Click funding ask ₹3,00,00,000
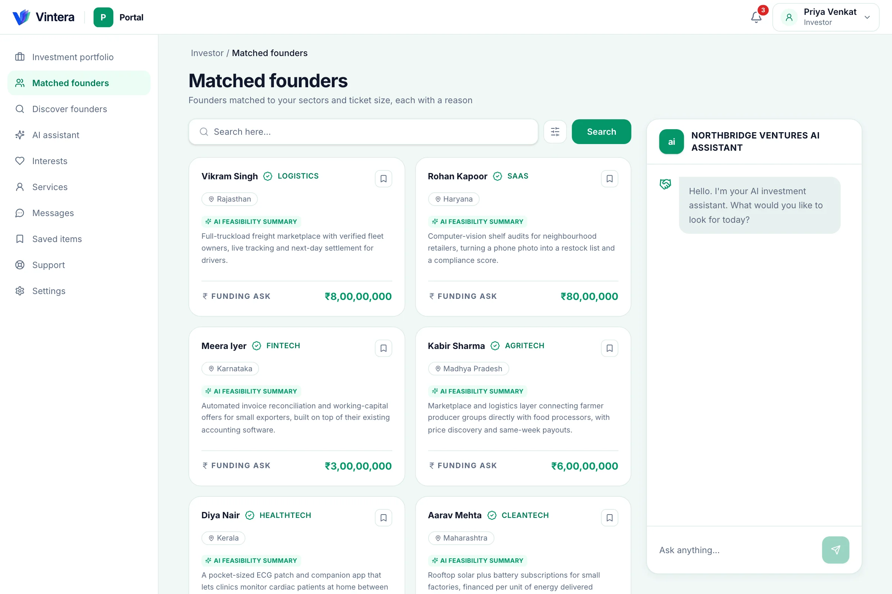892x594 pixels. tap(358, 466)
